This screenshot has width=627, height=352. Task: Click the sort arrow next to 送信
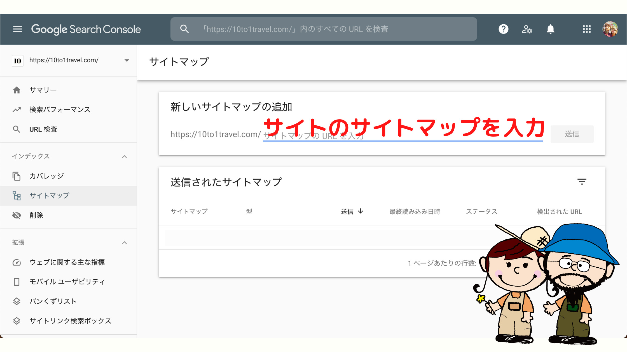click(361, 211)
